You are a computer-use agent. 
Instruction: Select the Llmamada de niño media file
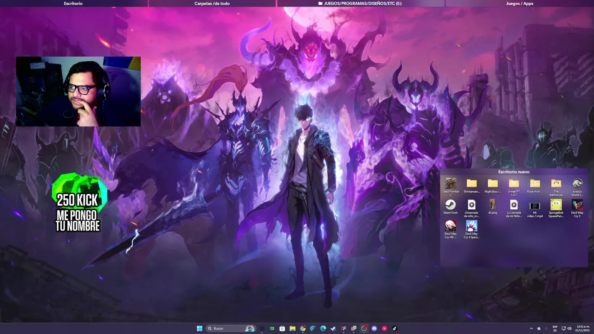pos(471,208)
